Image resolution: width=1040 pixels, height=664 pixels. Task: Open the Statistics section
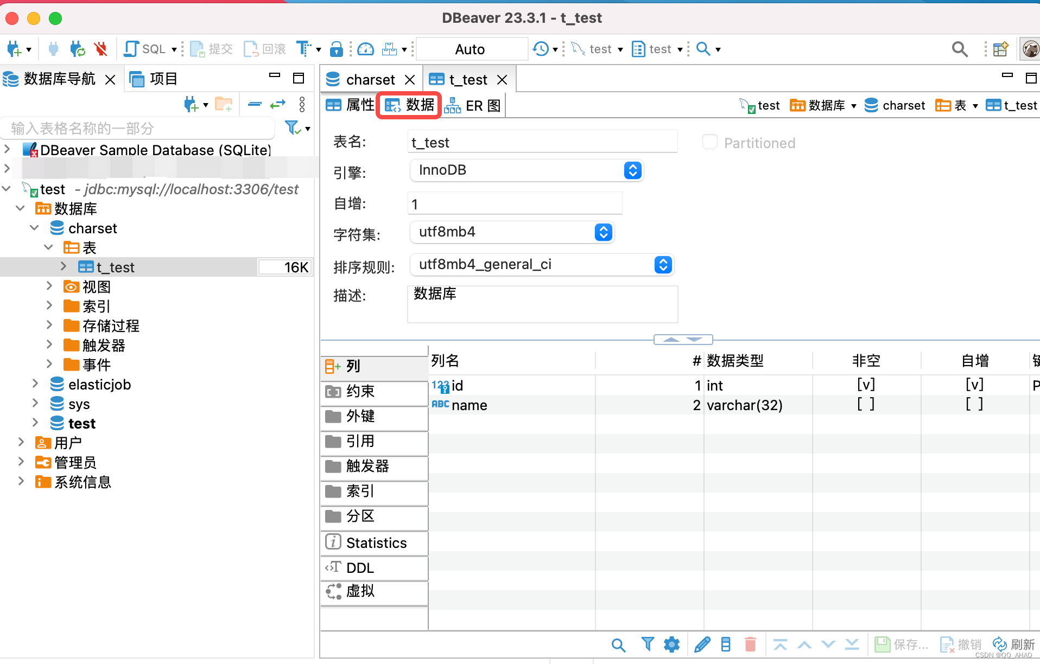[x=375, y=542]
